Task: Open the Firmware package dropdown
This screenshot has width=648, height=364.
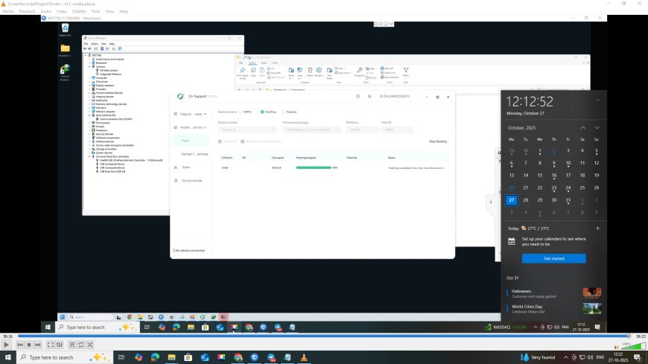Action: (311, 130)
